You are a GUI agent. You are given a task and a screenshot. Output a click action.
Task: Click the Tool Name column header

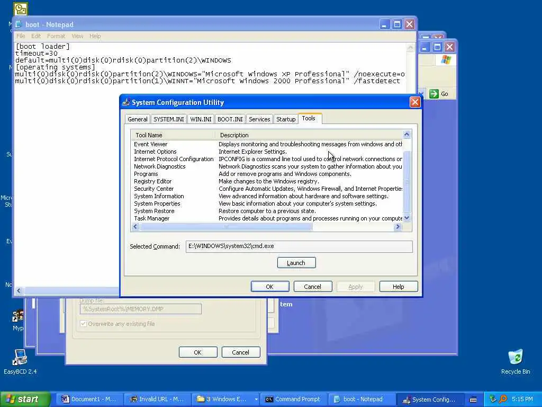click(x=173, y=135)
